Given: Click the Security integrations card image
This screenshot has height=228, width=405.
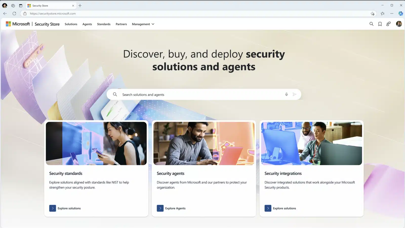Looking at the screenshot, I should point(311,143).
